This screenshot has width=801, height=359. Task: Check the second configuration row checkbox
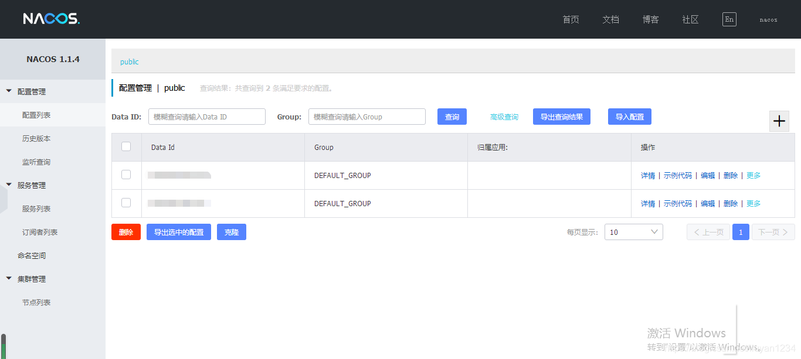pyautogui.click(x=126, y=203)
